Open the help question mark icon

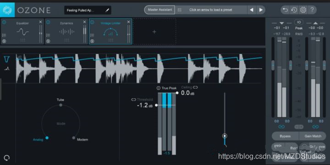coord(312,10)
